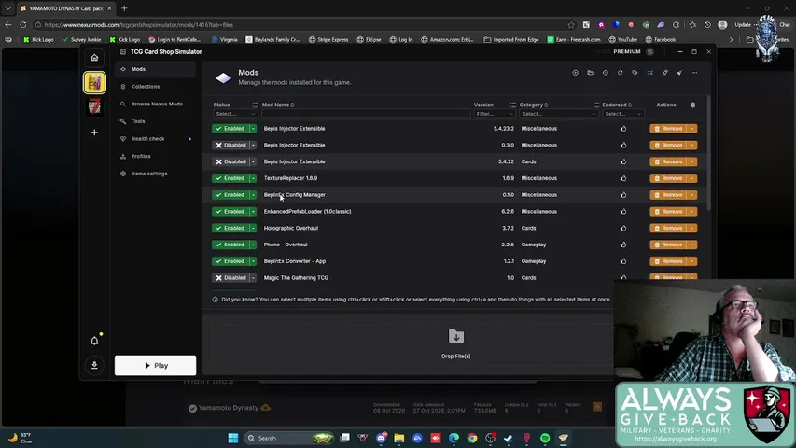This screenshot has height=448, width=796.
Task: Click the Play button
Action: pos(155,365)
